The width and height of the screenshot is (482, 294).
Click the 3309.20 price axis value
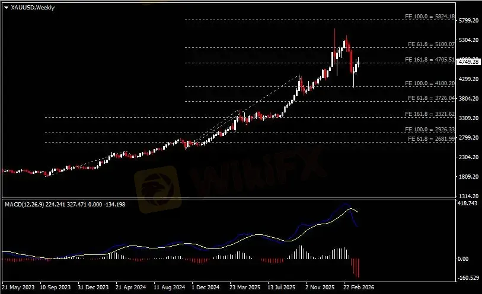pos(468,118)
